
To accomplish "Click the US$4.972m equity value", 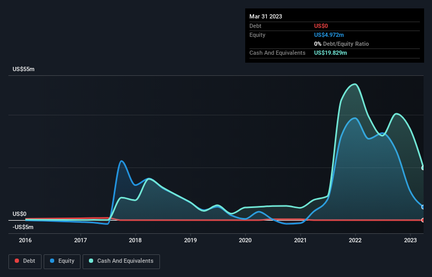I will click(x=329, y=35).
